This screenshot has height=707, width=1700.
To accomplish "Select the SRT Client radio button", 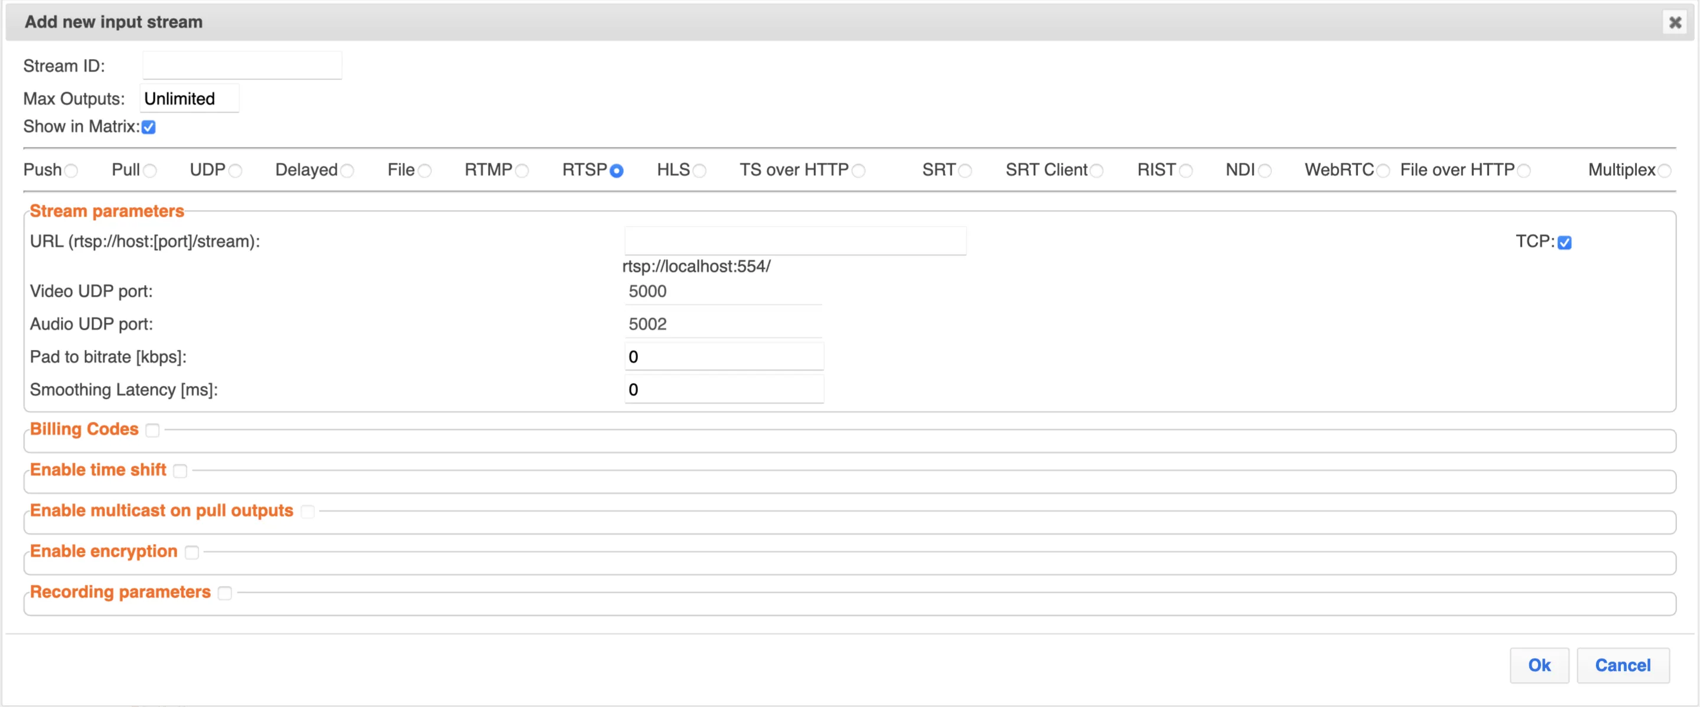I will [x=1097, y=171].
